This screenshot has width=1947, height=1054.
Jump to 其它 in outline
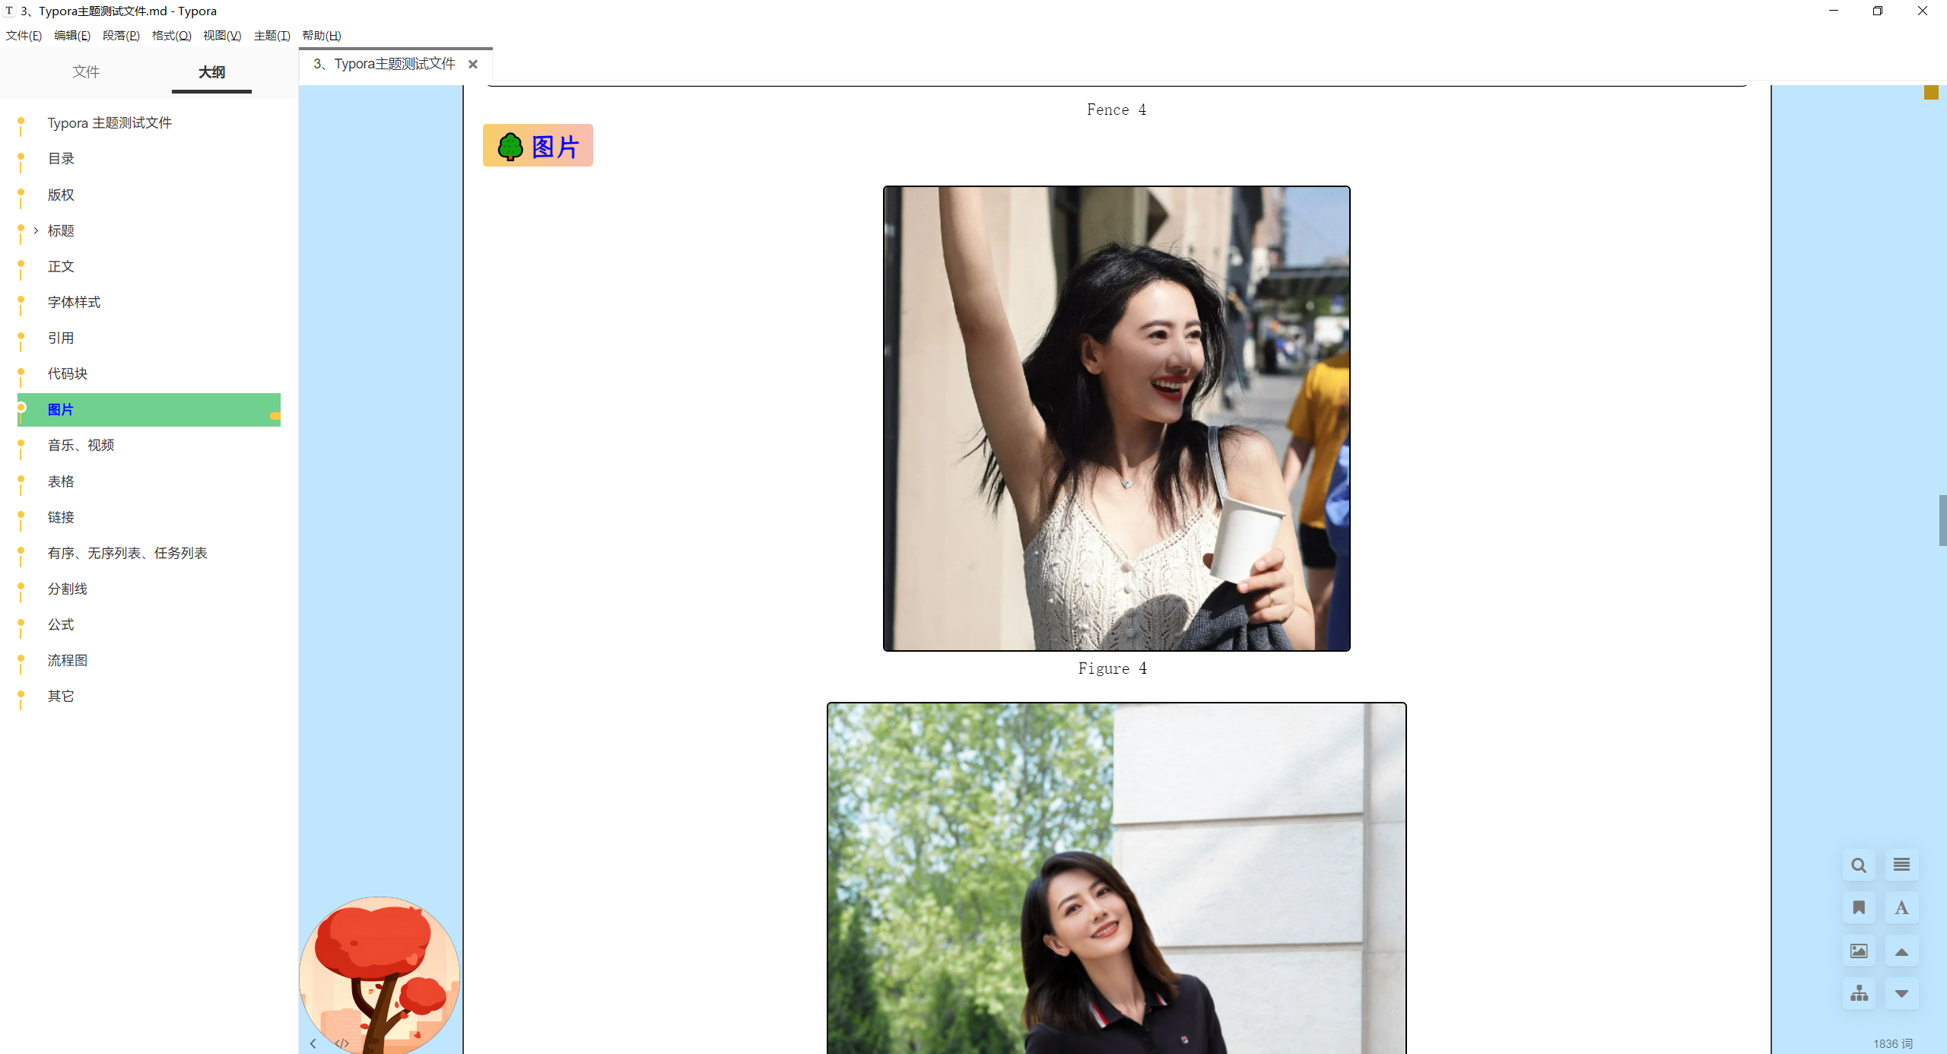click(x=61, y=696)
